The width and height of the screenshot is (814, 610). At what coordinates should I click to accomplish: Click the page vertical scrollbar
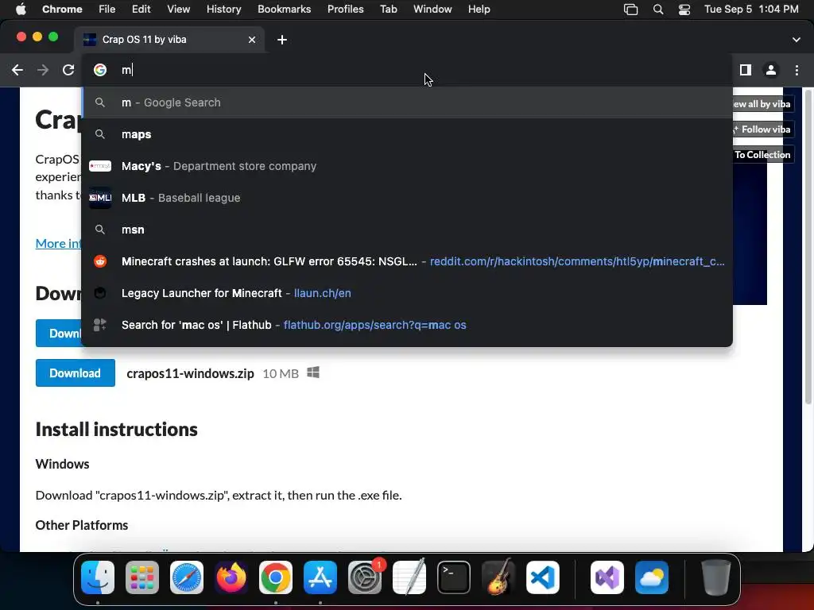808,248
